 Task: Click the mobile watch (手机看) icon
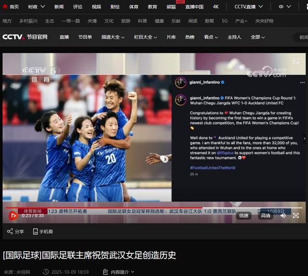click(36, 231)
